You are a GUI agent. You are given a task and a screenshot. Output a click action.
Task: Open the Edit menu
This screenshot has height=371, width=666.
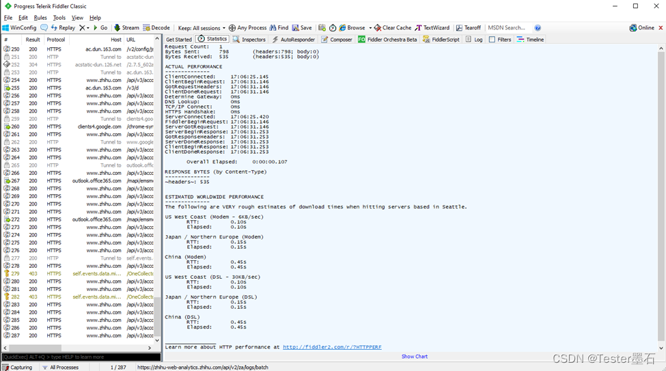[x=23, y=18]
